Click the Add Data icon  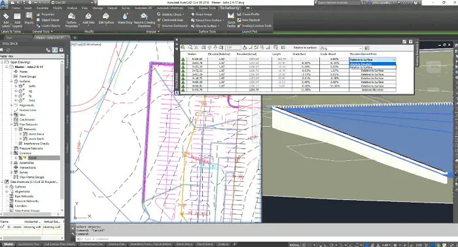pos(88,19)
